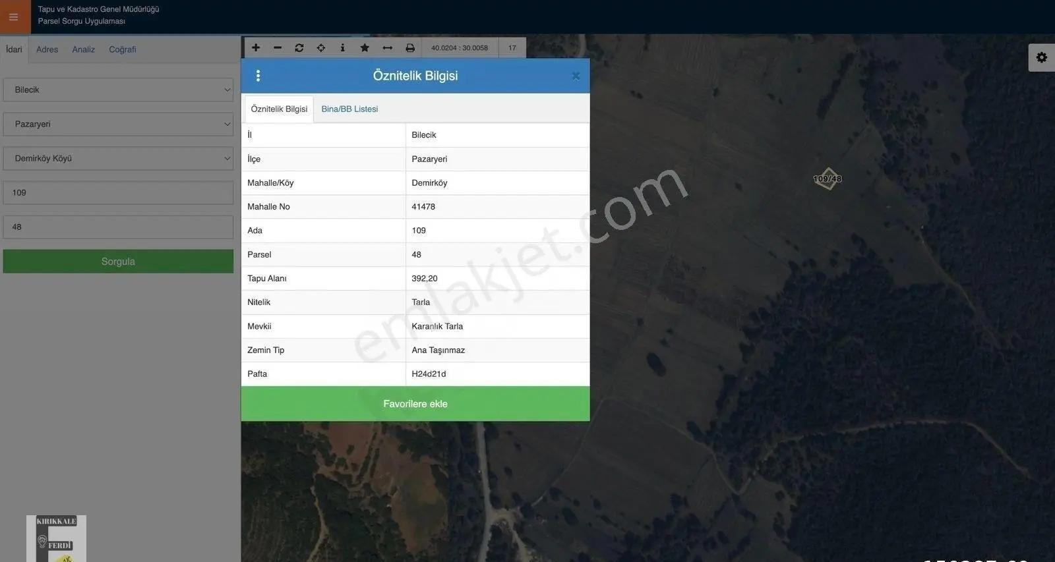Viewport: 1055px width, 562px height.
Task: Click the print icon
Action: coord(410,47)
